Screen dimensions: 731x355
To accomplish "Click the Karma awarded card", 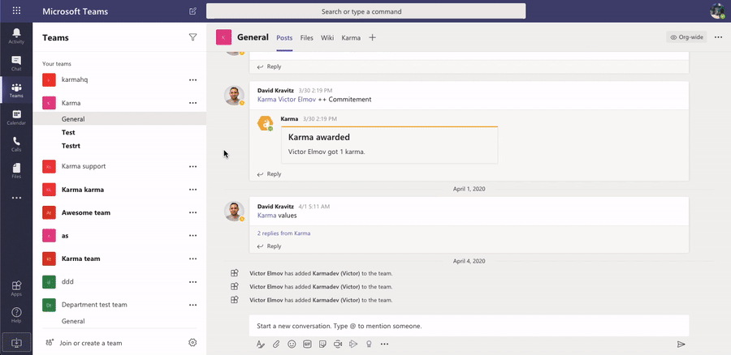I will click(x=389, y=144).
